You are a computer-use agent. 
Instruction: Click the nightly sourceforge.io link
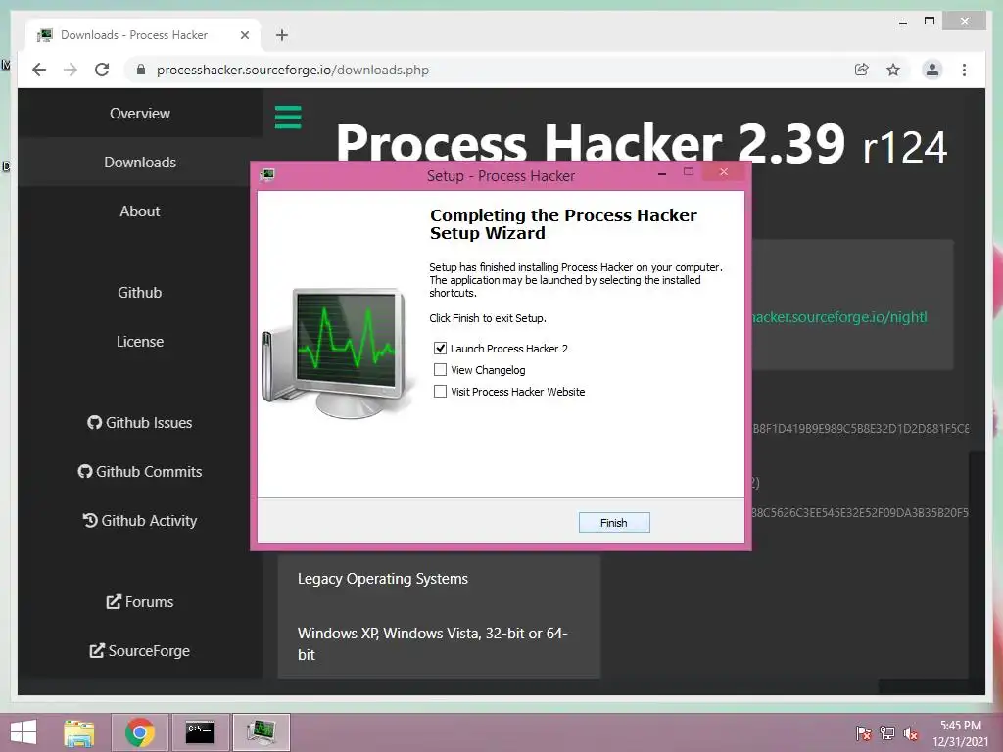click(x=839, y=317)
